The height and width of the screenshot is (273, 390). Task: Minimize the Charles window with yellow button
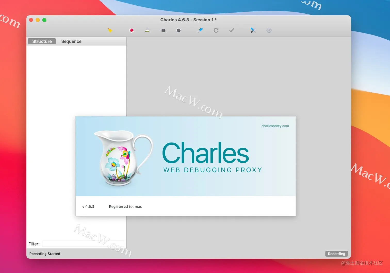[x=38, y=20]
